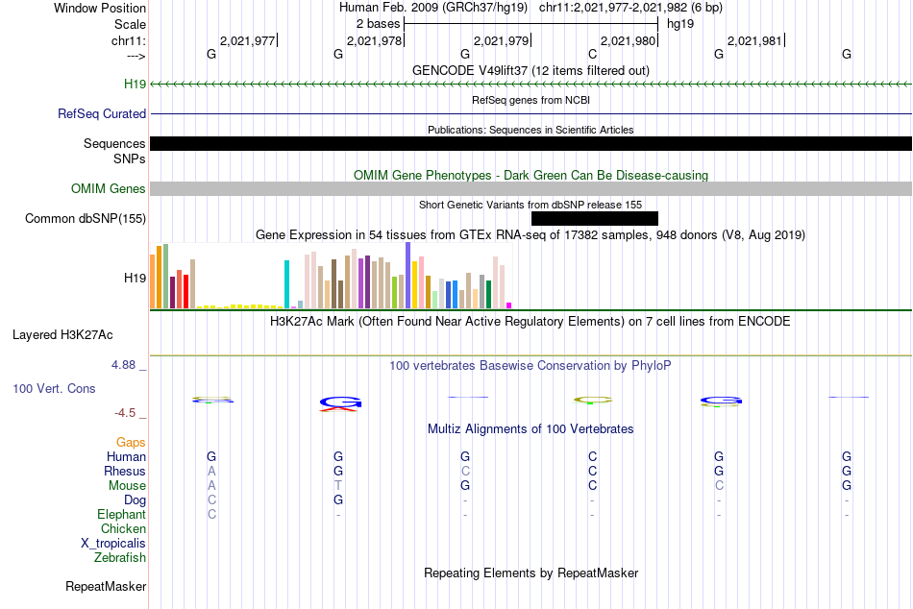Click the tall blue-purple GTEx expression bar
913x609 pixels.
(408, 276)
